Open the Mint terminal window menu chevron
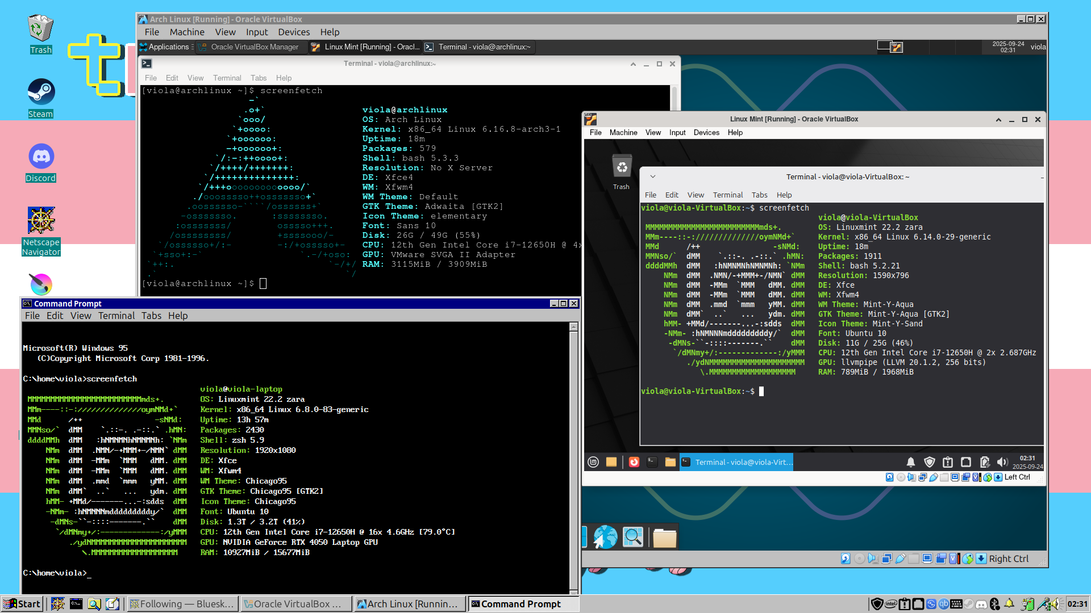The image size is (1091, 613). tap(653, 177)
